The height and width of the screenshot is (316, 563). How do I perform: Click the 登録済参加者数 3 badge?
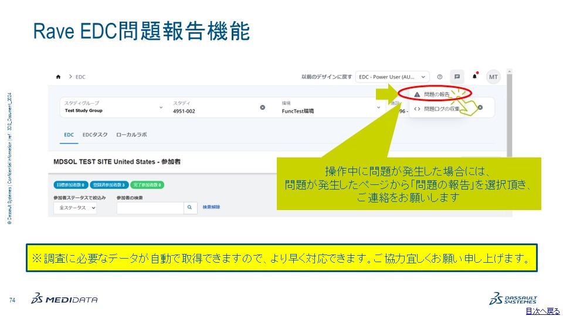tap(109, 185)
